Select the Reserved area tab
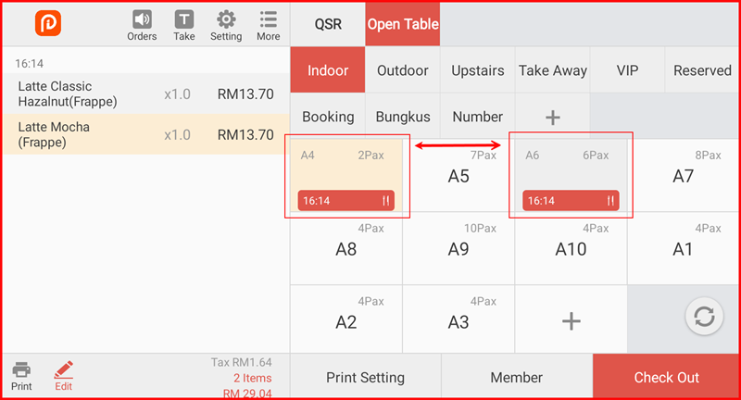Viewport: 741px width, 400px height. [x=702, y=69]
